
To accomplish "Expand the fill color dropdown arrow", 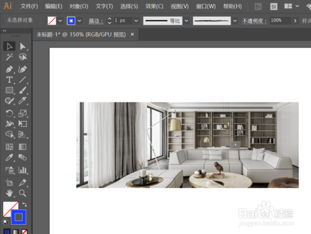I will tap(60, 20).
